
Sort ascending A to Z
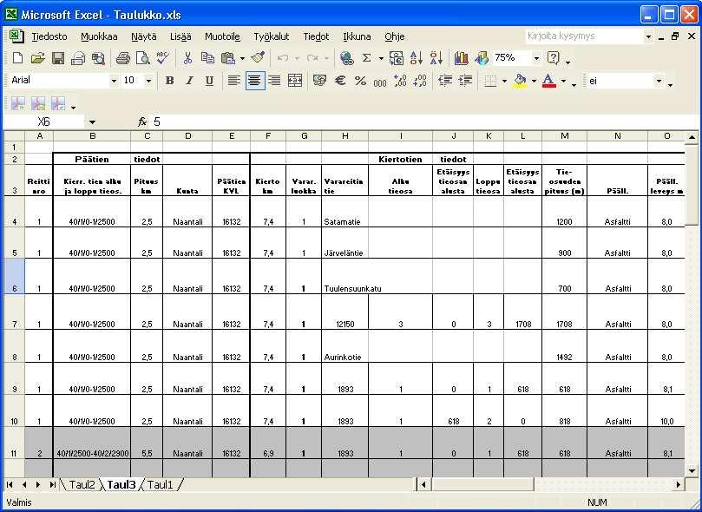(416, 58)
